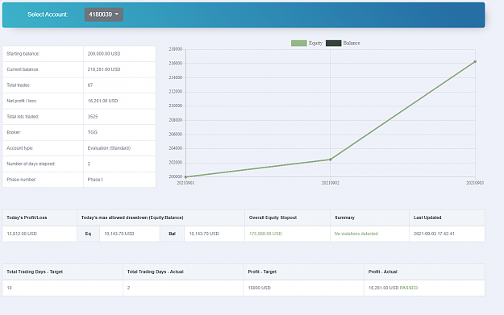Click the green PASSED status text
The width and height of the screenshot is (504, 315).
click(x=409, y=288)
